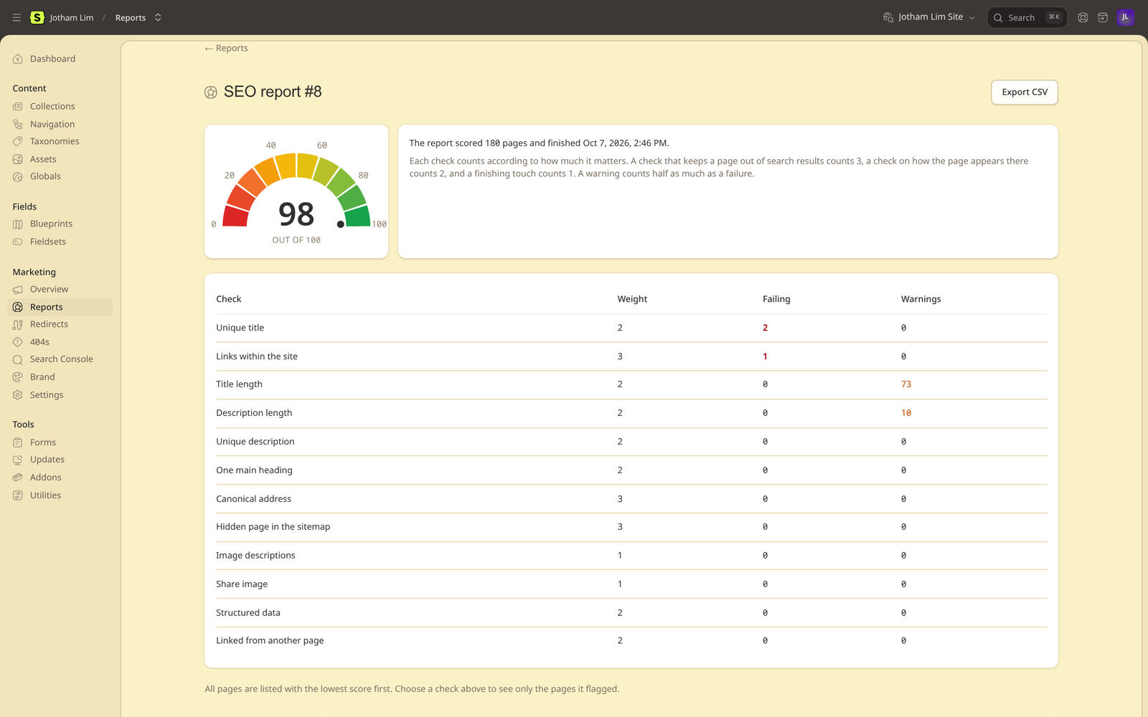Screen dimensions: 1148x717
Task: Click the Search Console magnifier icon
Action: coord(18,359)
